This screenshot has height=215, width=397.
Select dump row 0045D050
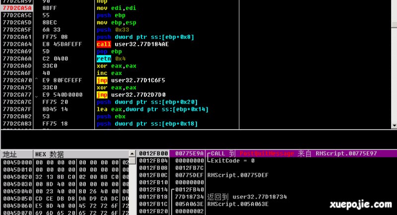pos(66,199)
